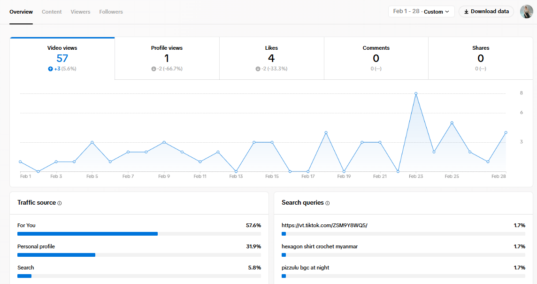Click the Download data button
Screen dimensions: 537x284
tap(486, 11)
